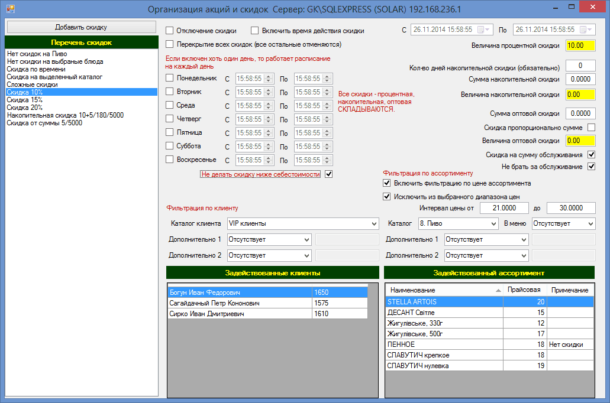Open 'Каталог клиента' dropdown showing VIP клиенты
Screen dimensions: 610x403
[x=303, y=223]
